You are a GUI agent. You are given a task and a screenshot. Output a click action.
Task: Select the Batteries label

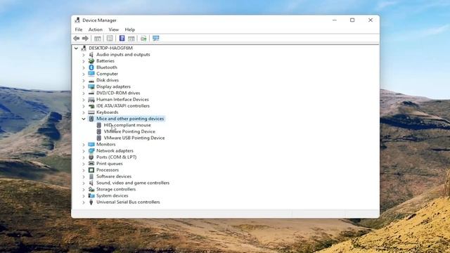click(105, 61)
